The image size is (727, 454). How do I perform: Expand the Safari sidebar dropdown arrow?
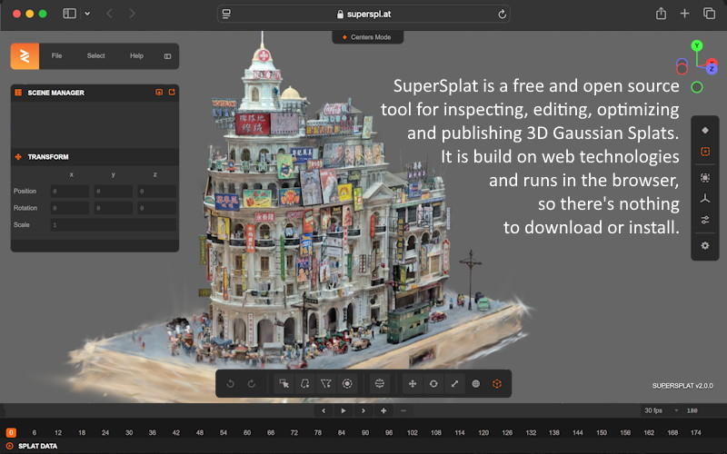click(87, 14)
